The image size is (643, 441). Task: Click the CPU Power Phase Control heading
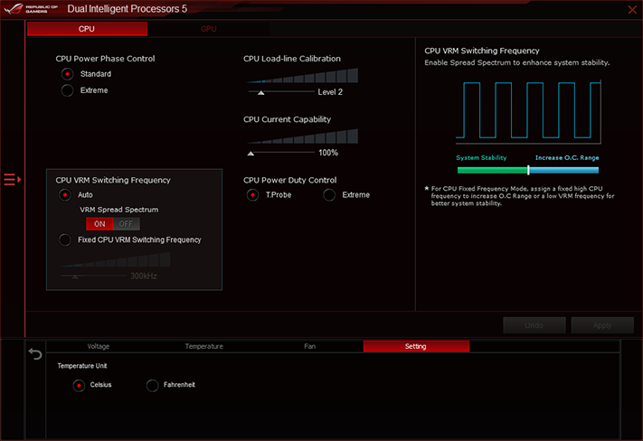(106, 59)
